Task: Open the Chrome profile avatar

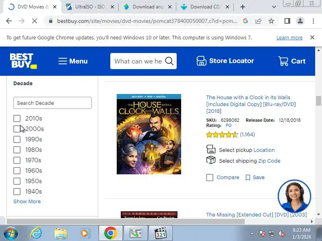Action: tap(300, 21)
